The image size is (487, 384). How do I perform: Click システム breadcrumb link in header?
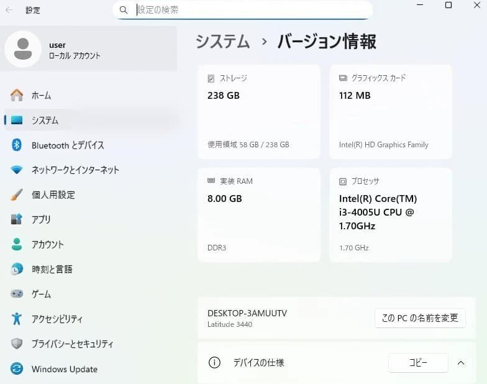coord(222,41)
